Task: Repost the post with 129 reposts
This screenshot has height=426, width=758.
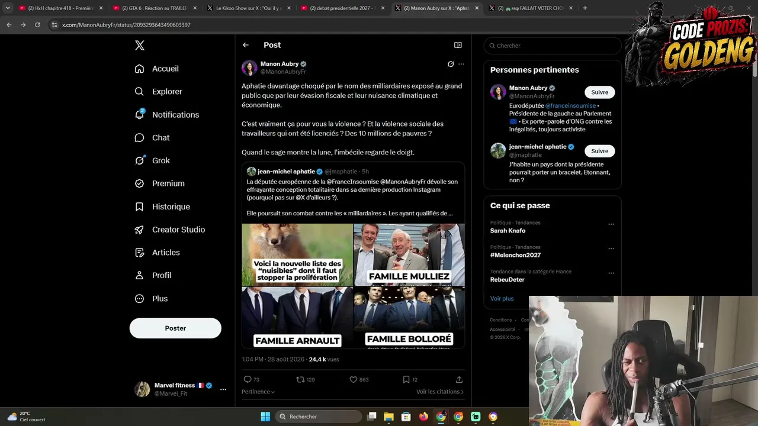Action: click(301, 379)
